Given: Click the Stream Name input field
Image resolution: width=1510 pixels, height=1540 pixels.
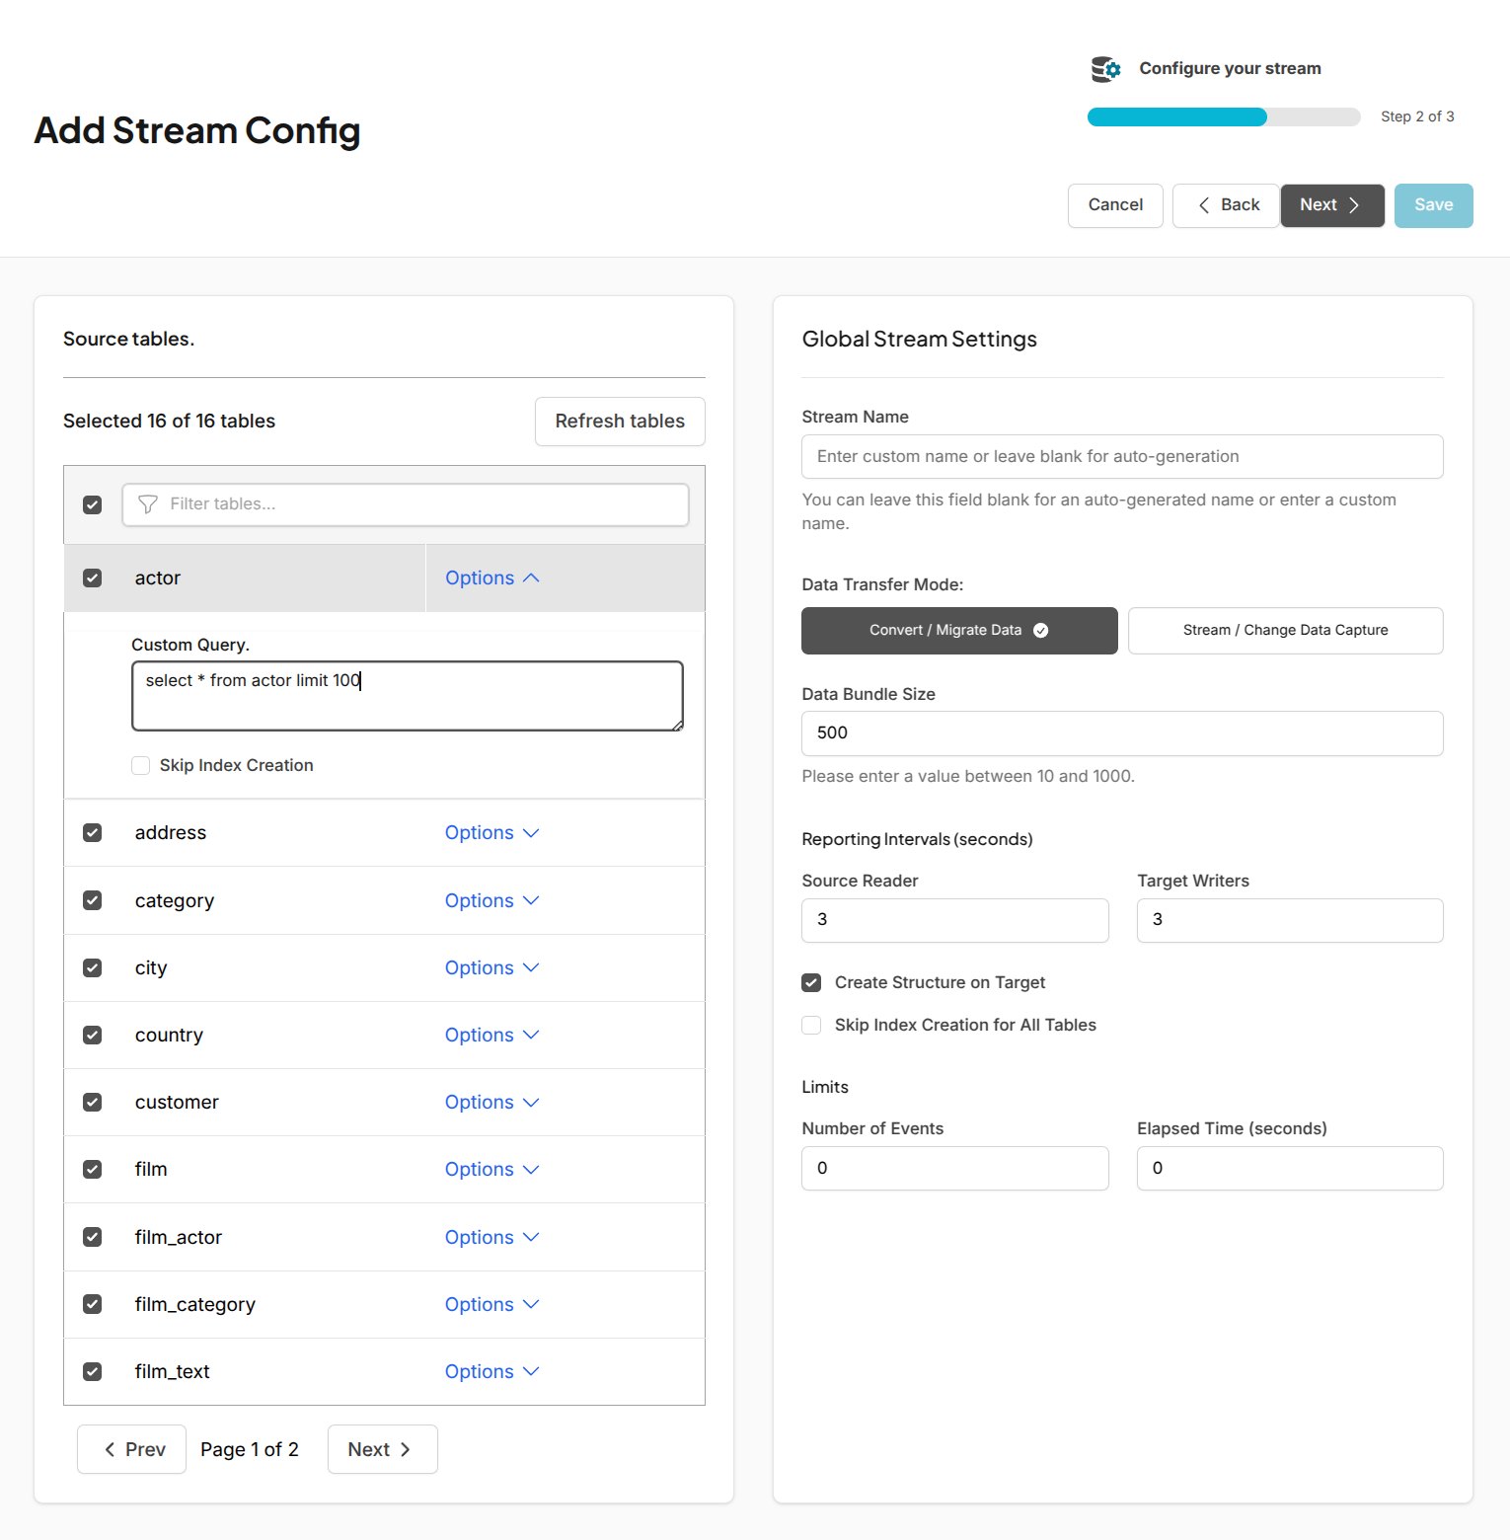Looking at the screenshot, I should click(1121, 456).
